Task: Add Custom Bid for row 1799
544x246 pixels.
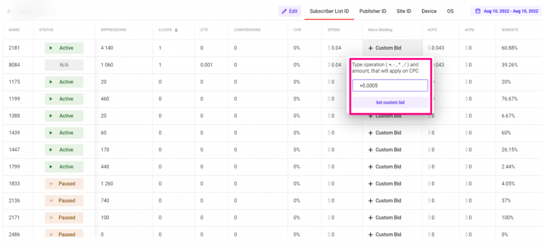Action: tap(385, 167)
